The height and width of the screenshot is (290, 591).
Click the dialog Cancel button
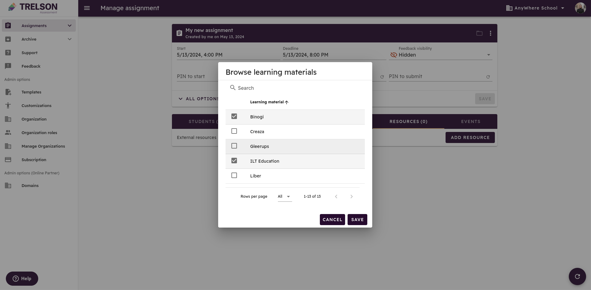(x=332, y=220)
